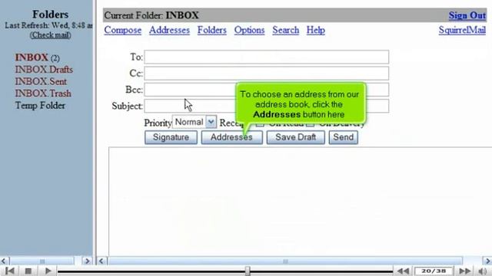This screenshot has width=492, height=276.
Task: Send the message with the Send button
Action: 344,137
